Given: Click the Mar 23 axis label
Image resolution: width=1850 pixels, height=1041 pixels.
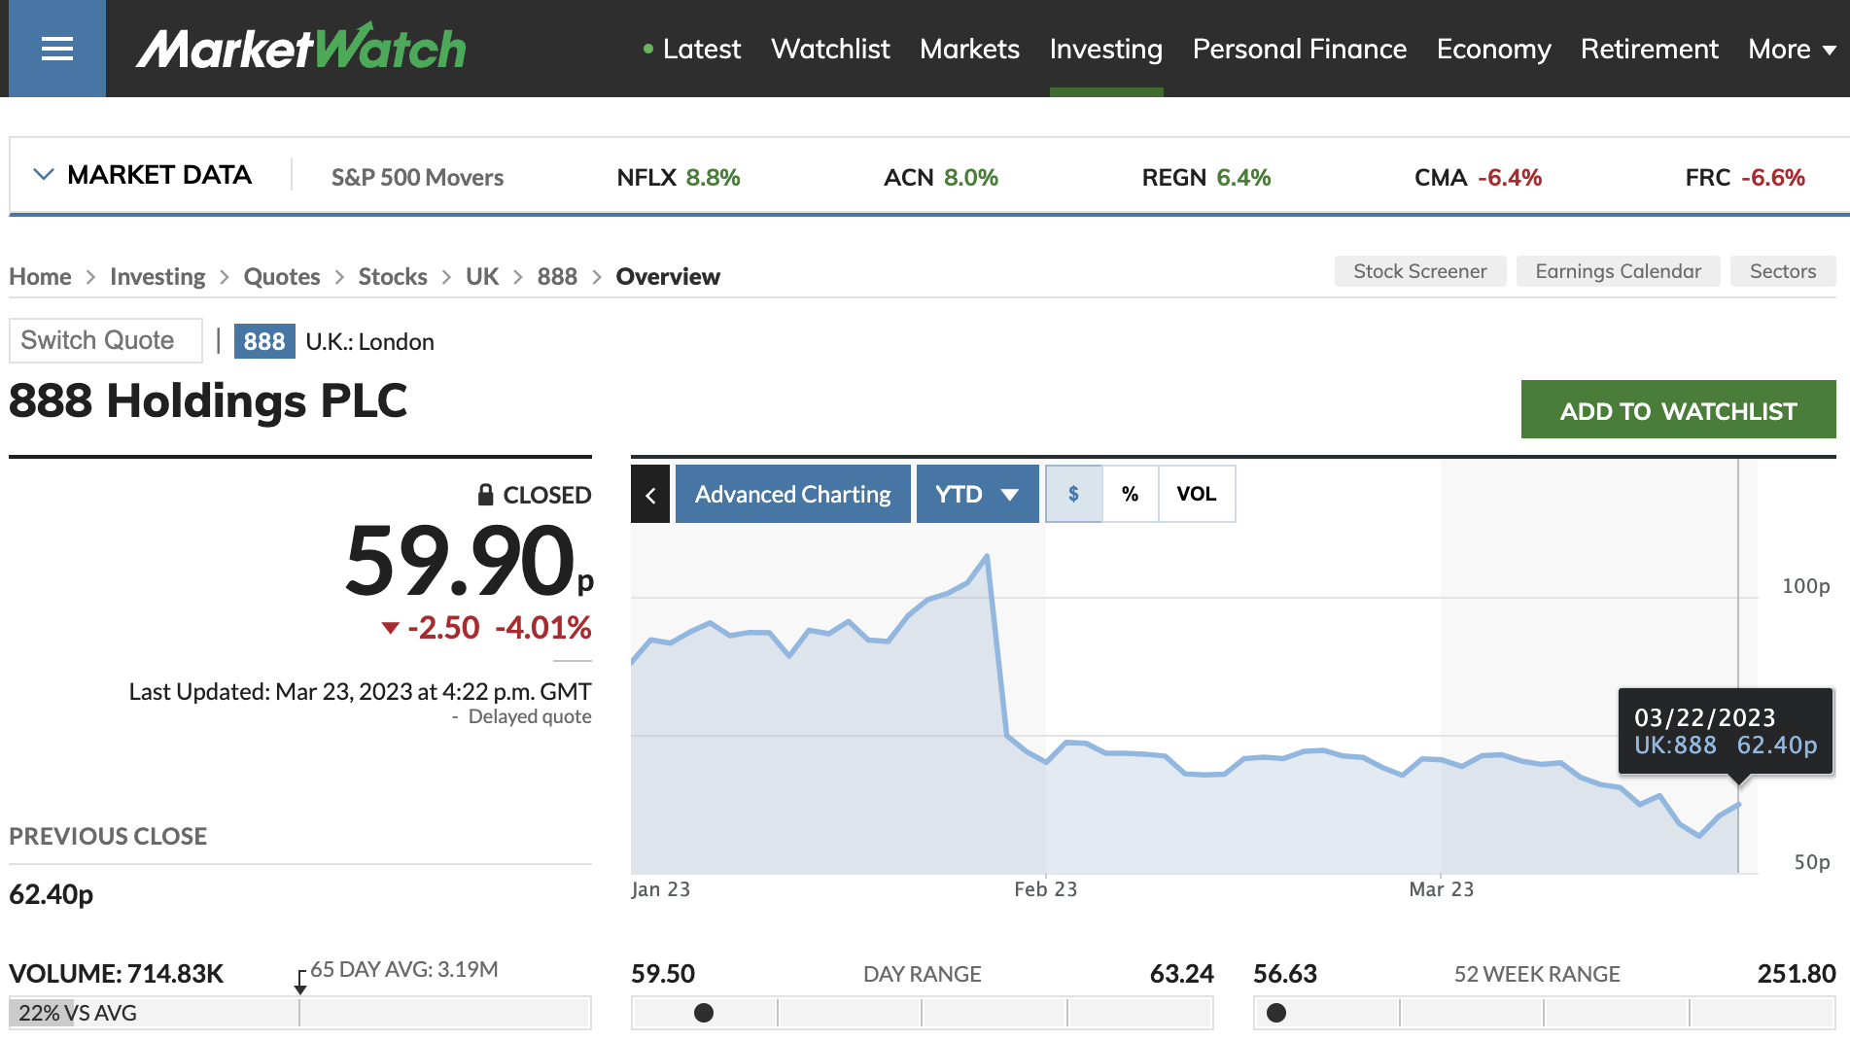Looking at the screenshot, I should (1442, 889).
